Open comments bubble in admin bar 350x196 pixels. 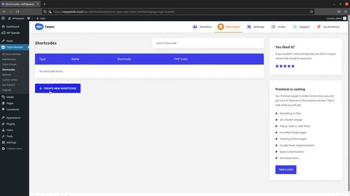tap(30, 19)
